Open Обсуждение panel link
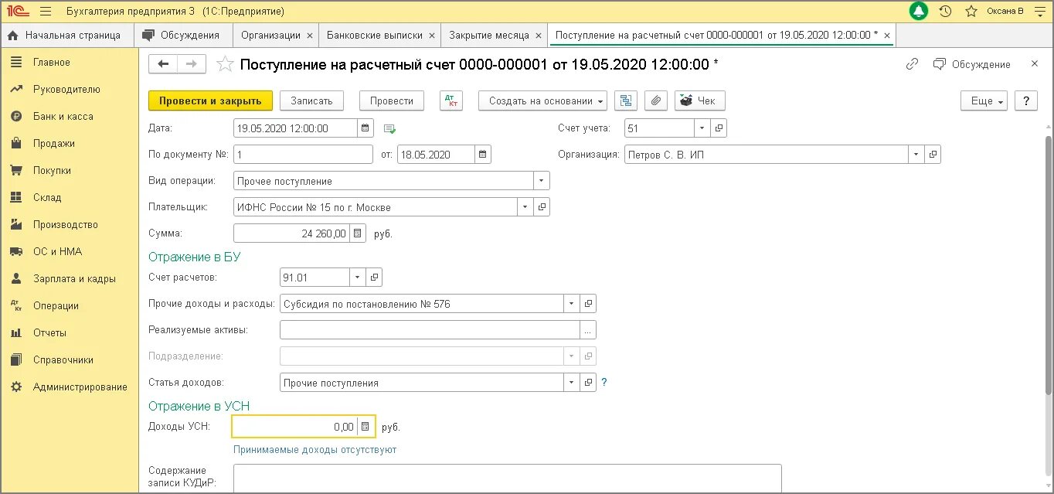1054x494 pixels. pyautogui.click(x=972, y=64)
